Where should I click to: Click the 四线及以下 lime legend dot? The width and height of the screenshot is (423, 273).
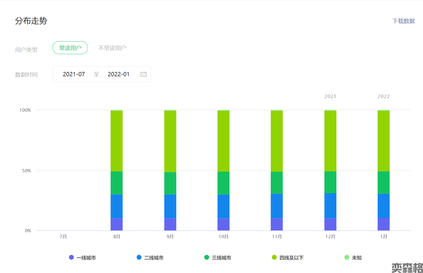(x=274, y=257)
